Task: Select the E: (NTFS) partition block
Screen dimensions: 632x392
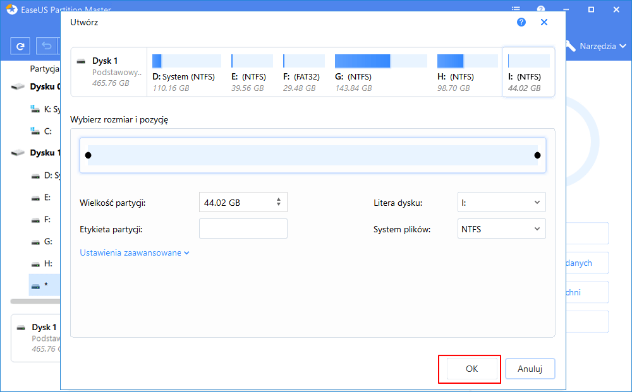Action: [x=252, y=73]
